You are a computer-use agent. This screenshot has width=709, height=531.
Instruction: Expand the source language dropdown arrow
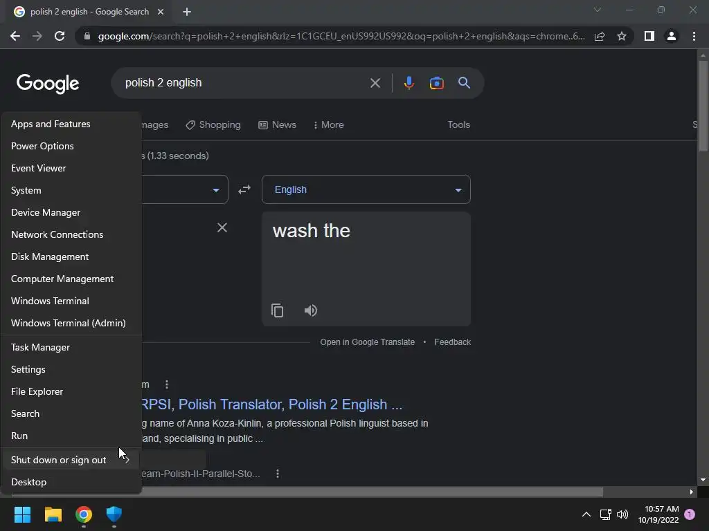pyautogui.click(x=216, y=190)
